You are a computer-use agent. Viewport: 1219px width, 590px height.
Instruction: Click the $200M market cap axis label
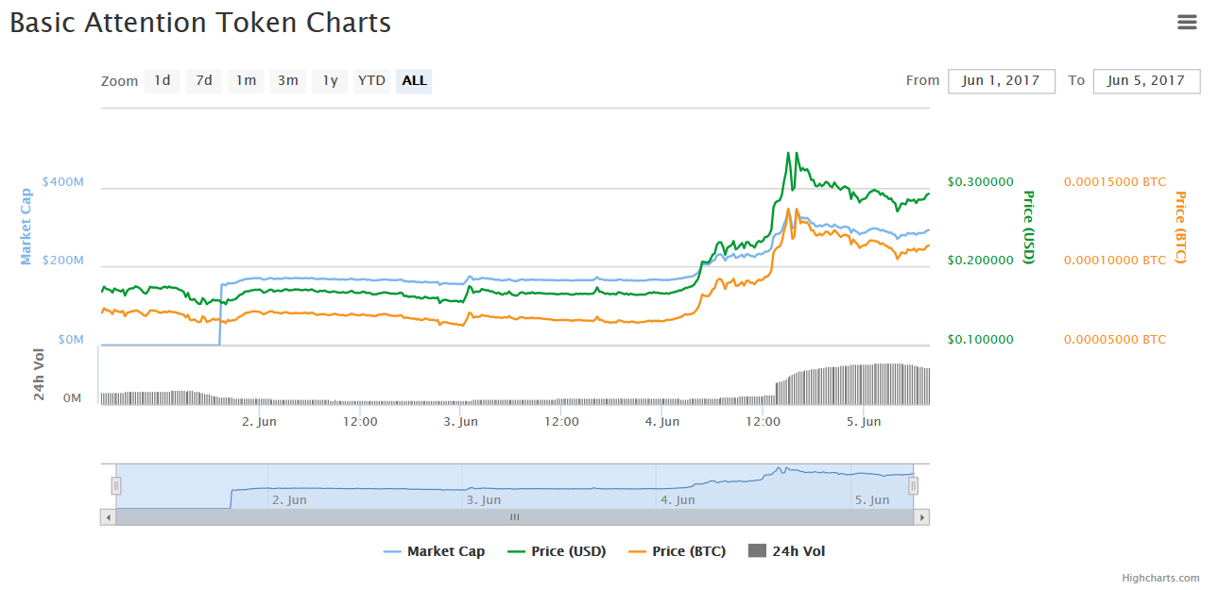(63, 260)
